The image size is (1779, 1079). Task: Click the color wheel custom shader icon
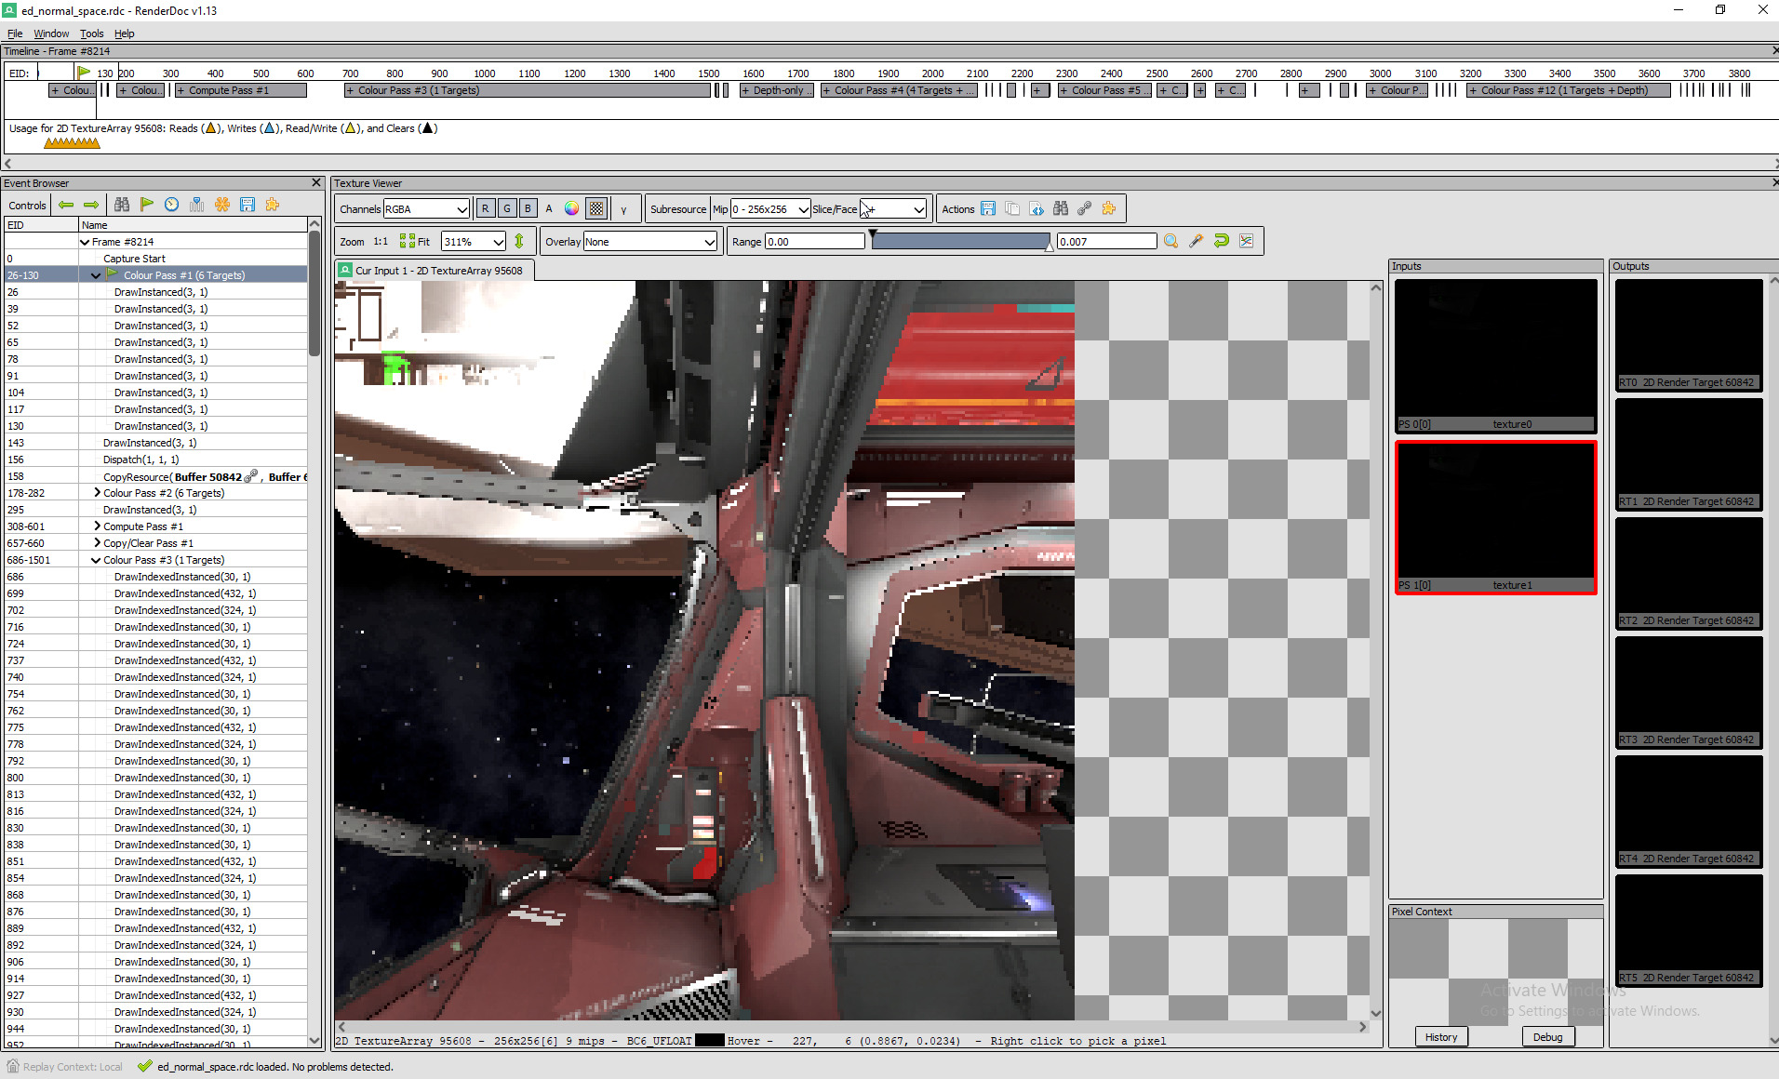point(571,209)
